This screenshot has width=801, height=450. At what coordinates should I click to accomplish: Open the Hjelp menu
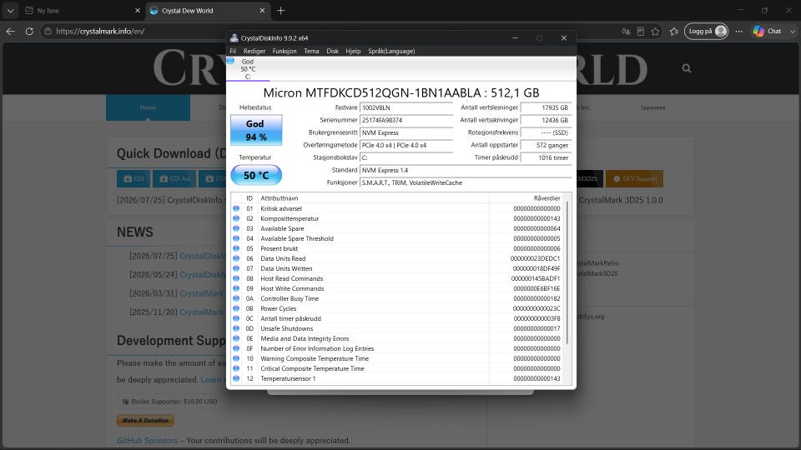tap(353, 51)
